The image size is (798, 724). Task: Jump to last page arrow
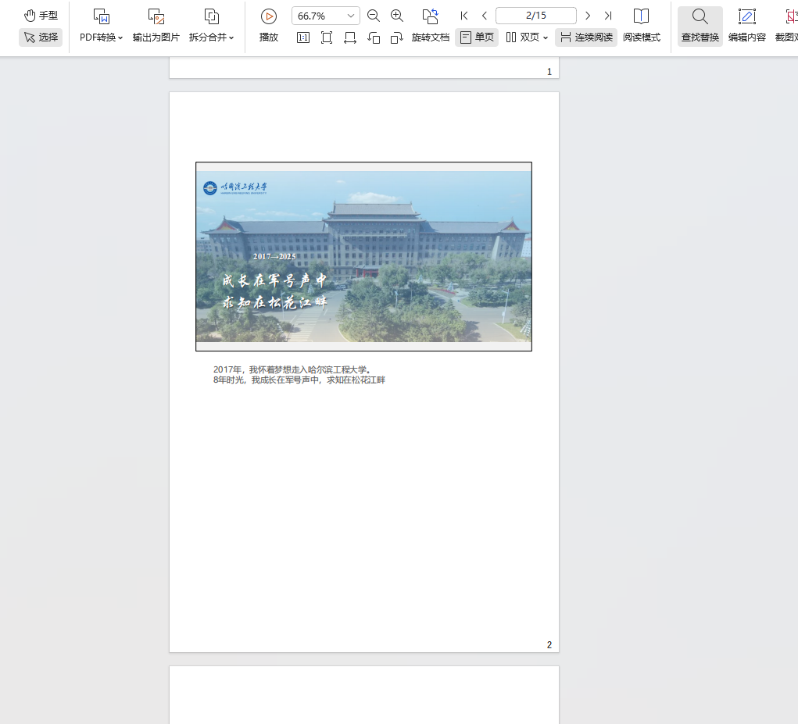pos(608,16)
